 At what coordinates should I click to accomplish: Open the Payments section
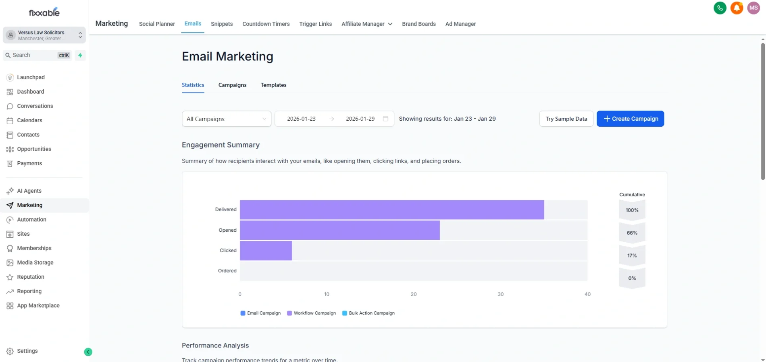29,163
